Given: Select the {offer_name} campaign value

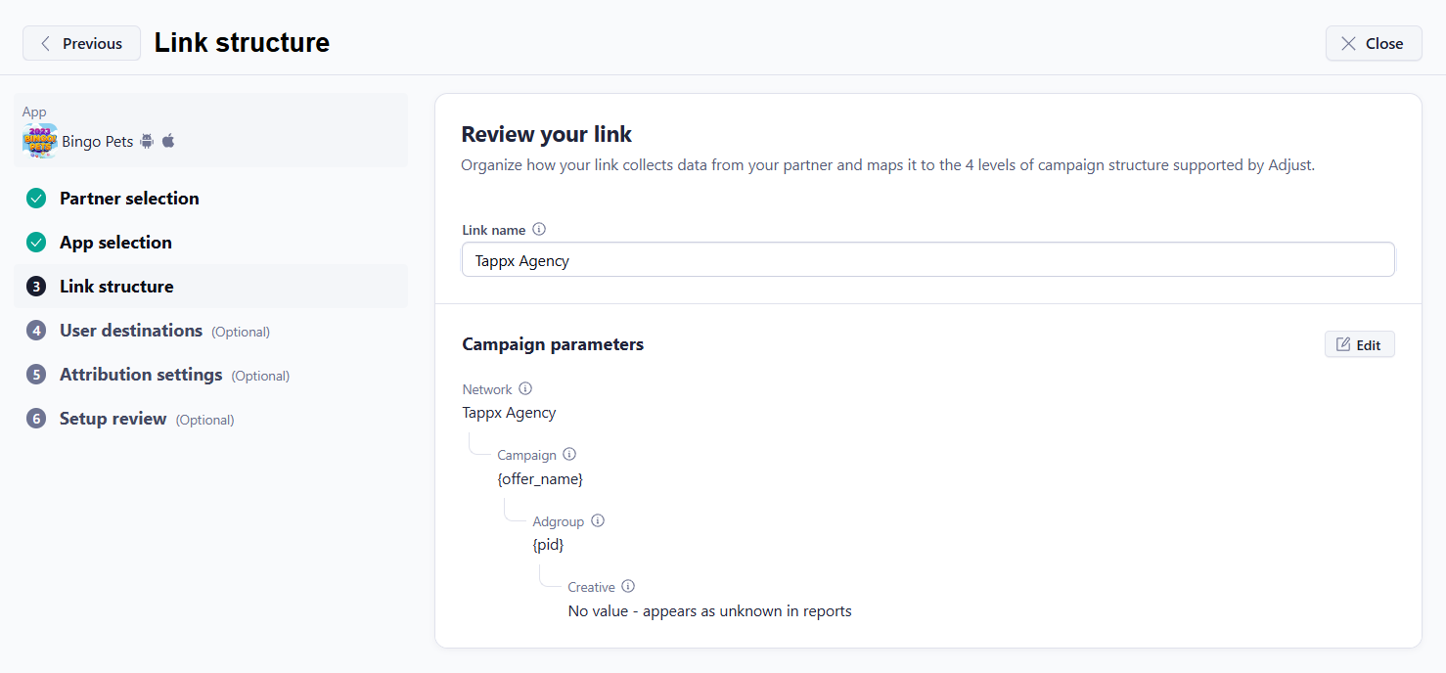Looking at the screenshot, I should [540, 478].
